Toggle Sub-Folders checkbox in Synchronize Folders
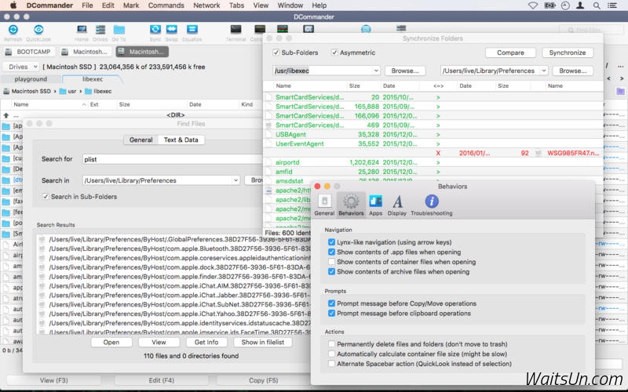 pyautogui.click(x=276, y=53)
